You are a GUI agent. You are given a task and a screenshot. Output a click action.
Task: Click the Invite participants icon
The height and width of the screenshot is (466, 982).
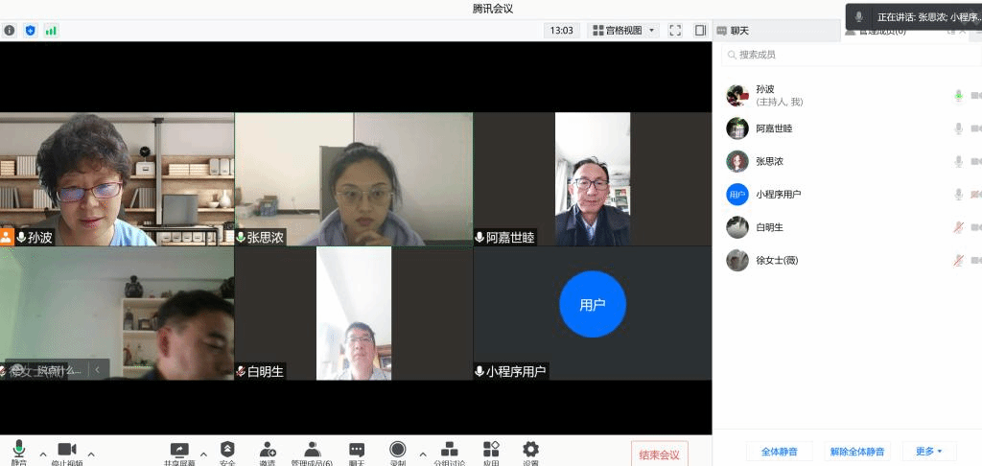pyautogui.click(x=268, y=450)
